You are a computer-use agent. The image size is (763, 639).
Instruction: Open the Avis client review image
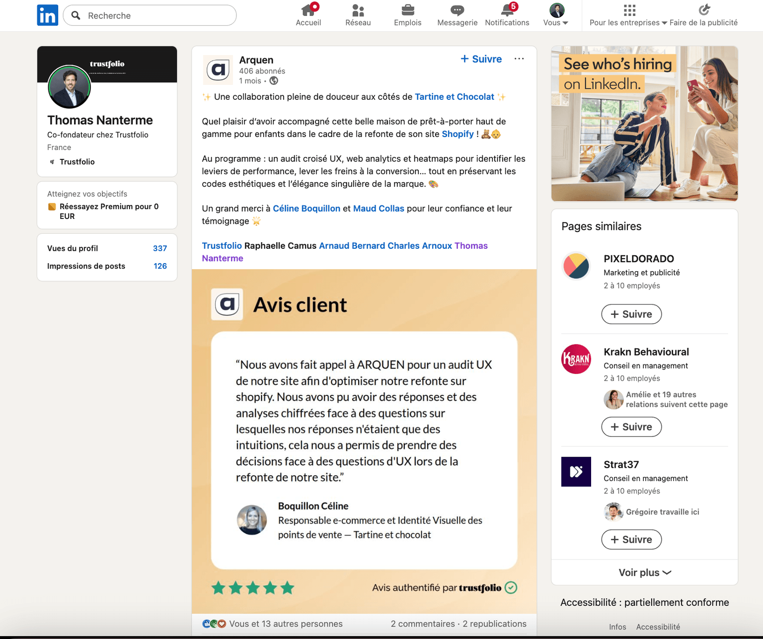coord(364,441)
